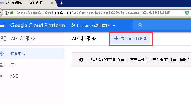This screenshot has height=104, width=191.
Task: Click the 启用 API 和服务 button
Action: [x=130, y=39]
